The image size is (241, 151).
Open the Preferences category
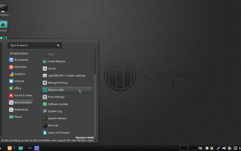tap(19, 109)
